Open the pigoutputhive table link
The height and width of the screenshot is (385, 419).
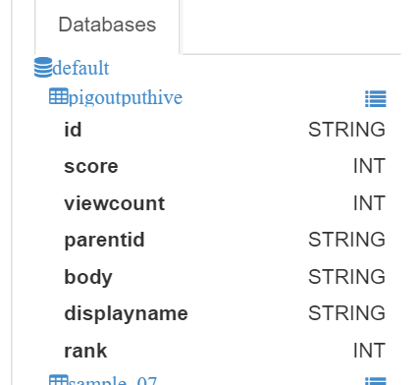(x=126, y=97)
